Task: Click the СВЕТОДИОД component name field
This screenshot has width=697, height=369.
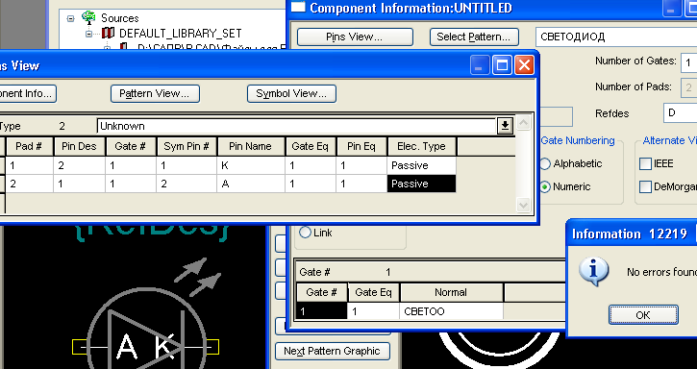Action: [616, 37]
